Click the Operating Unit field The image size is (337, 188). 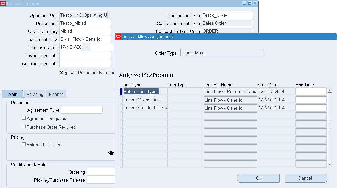tap(83, 15)
